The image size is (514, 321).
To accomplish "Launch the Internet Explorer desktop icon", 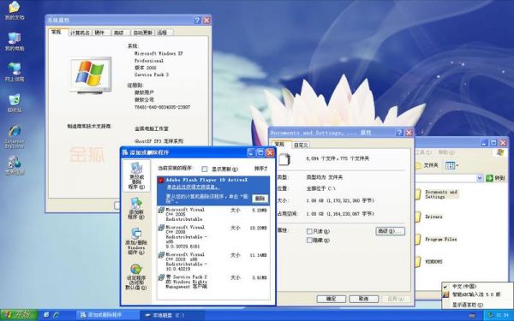I will [15, 137].
